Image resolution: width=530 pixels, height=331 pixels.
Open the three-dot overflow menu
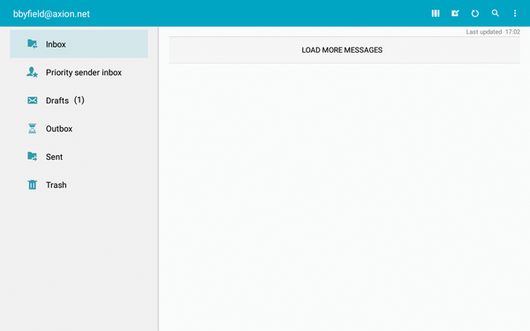pyautogui.click(x=515, y=13)
